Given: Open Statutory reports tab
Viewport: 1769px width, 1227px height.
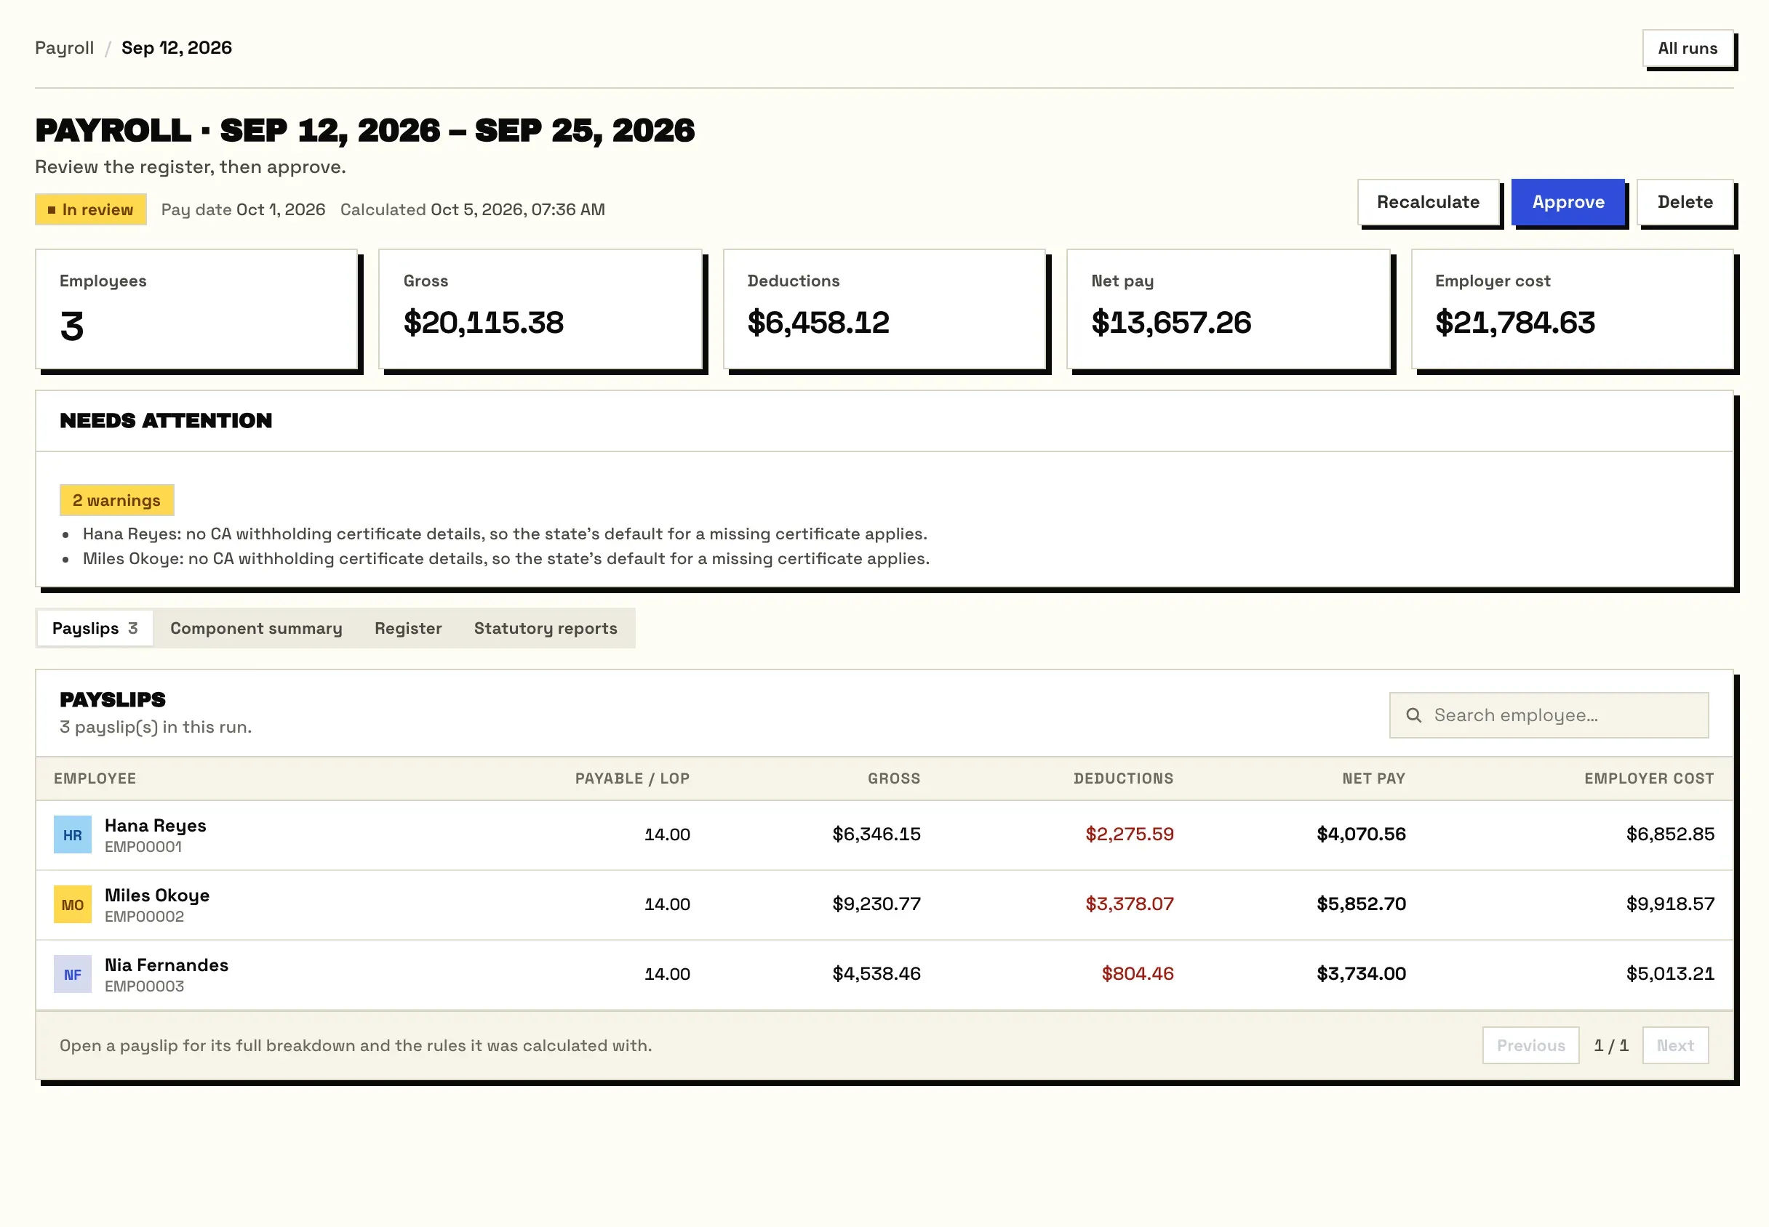Looking at the screenshot, I should click(x=546, y=629).
